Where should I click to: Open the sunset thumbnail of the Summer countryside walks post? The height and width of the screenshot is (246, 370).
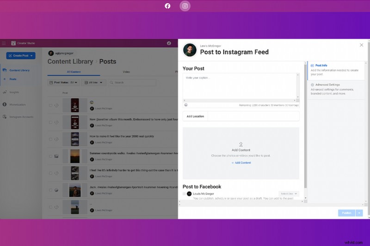pyautogui.click(x=75, y=156)
